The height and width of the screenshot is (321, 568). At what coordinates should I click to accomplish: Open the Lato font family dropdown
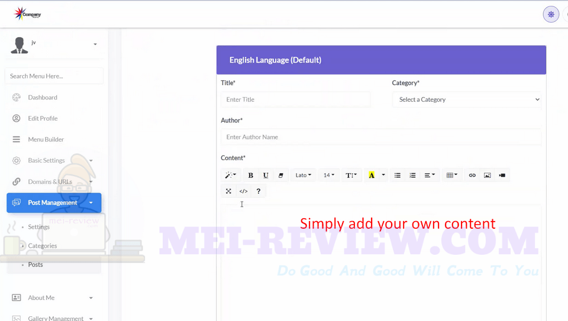pyautogui.click(x=303, y=175)
